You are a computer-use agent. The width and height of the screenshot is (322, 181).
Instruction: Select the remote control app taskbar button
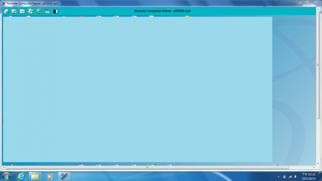coord(64,176)
